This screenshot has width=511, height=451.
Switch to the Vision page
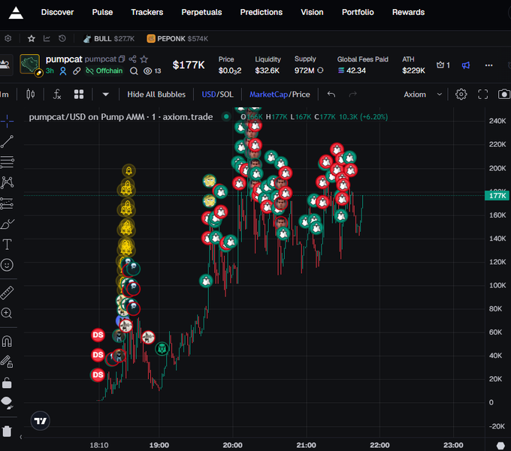pos(312,12)
